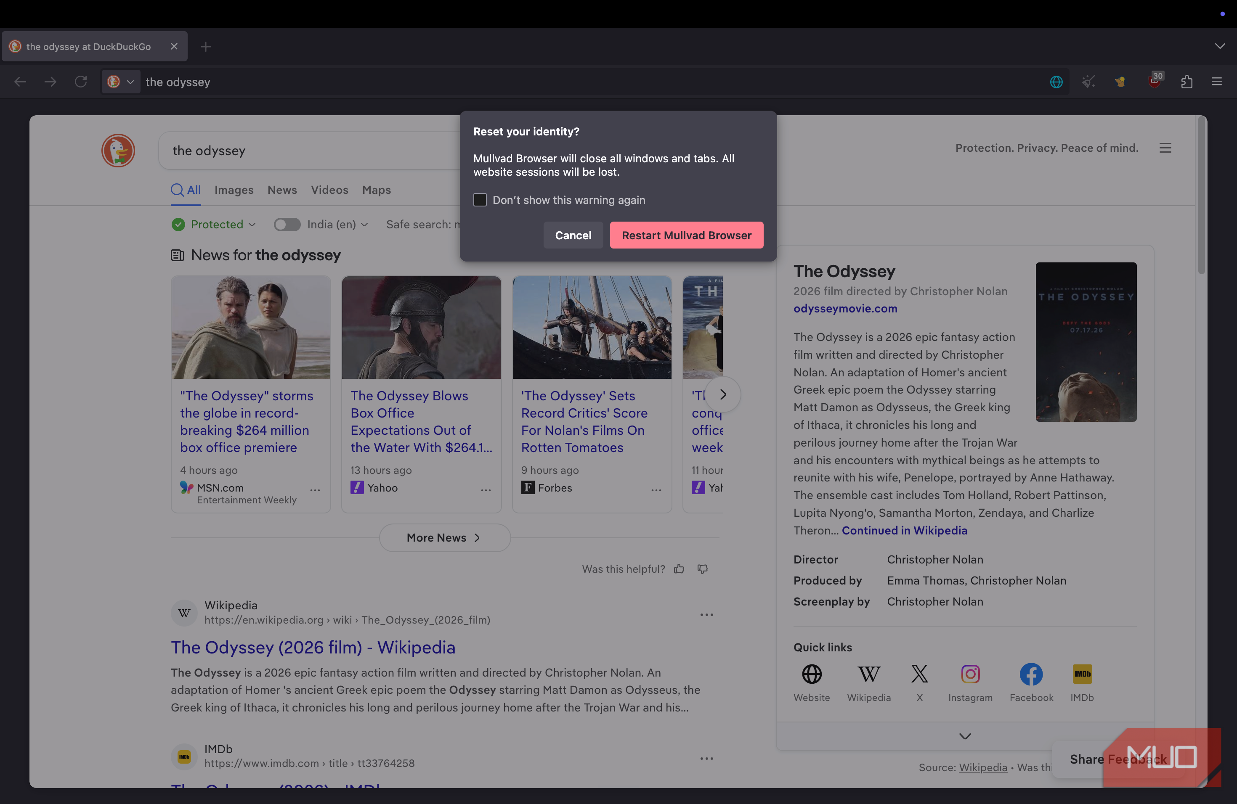Open the yellow Mullvad extension icon
This screenshot has width=1237, height=804.
[1120, 82]
